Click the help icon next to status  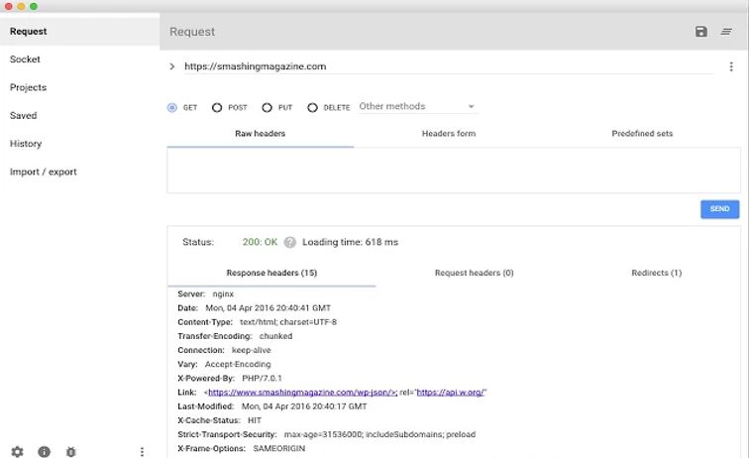(x=290, y=242)
